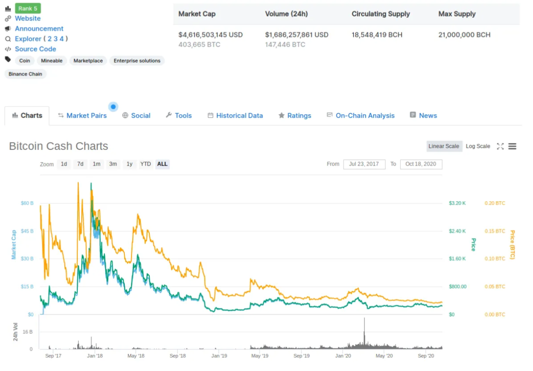The image size is (533, 371).
Task: Click the star icon beside Ratings
Action: (x=282, y=116)
